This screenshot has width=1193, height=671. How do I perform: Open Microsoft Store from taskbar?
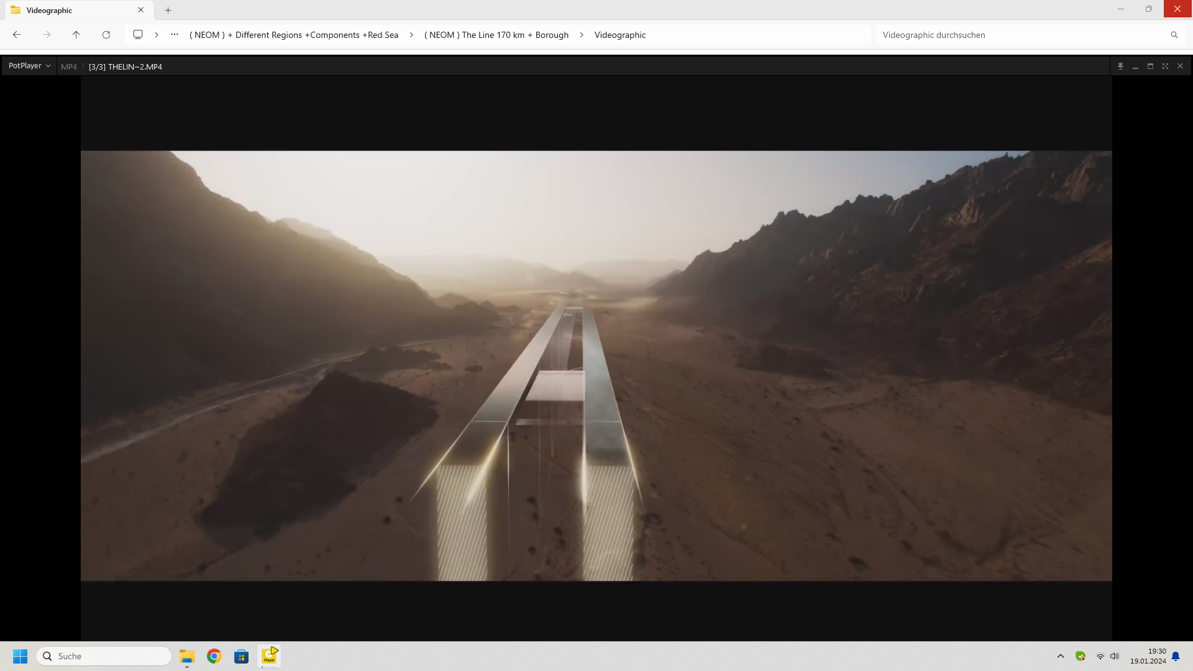(242, 656)
